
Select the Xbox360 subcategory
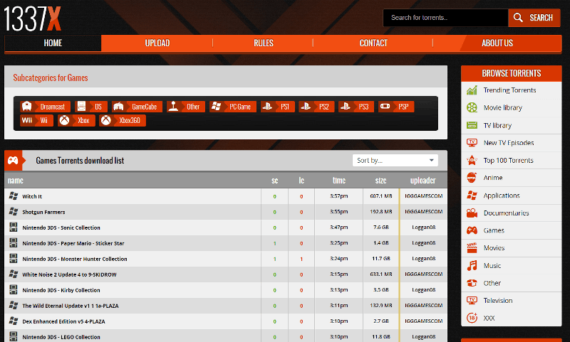point(123,120)
